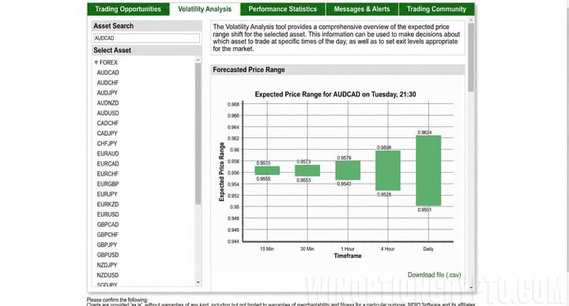Select GBPCAD in asset list

[107, 225]
